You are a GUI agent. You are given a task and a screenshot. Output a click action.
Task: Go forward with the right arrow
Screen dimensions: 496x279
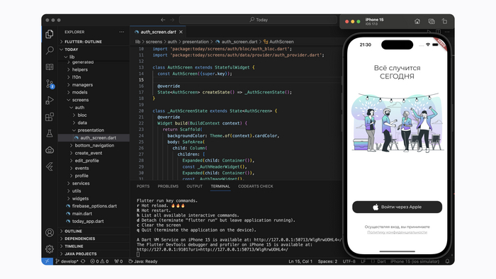click(172, 20)
